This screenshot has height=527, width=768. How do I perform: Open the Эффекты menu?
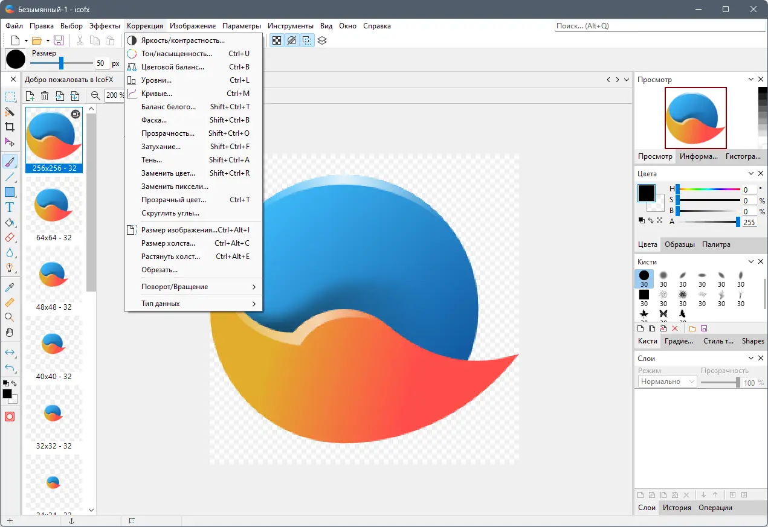(x=105, y=26)
